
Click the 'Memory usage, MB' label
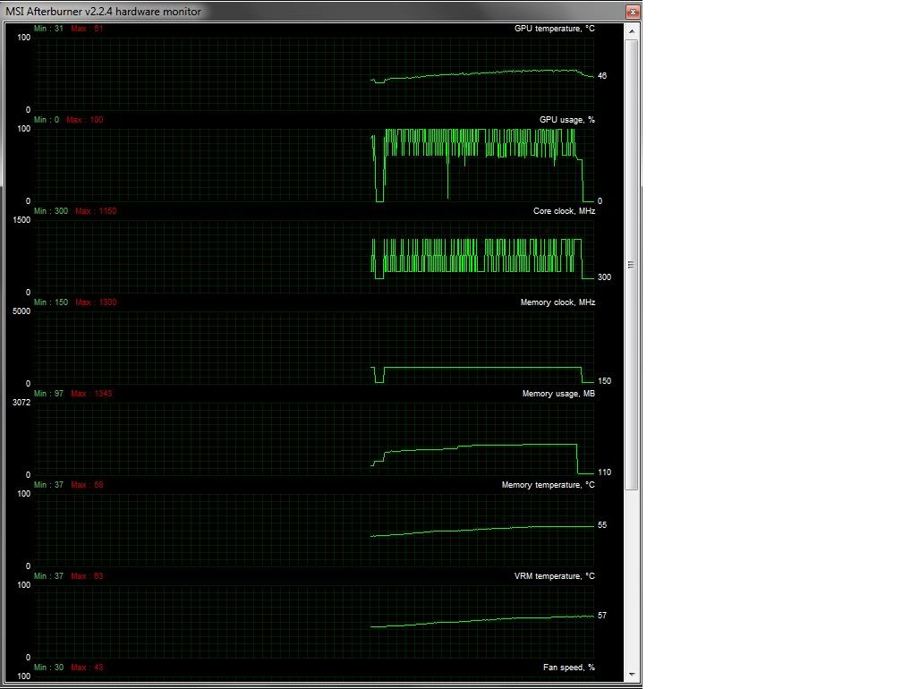click(558, 394)
